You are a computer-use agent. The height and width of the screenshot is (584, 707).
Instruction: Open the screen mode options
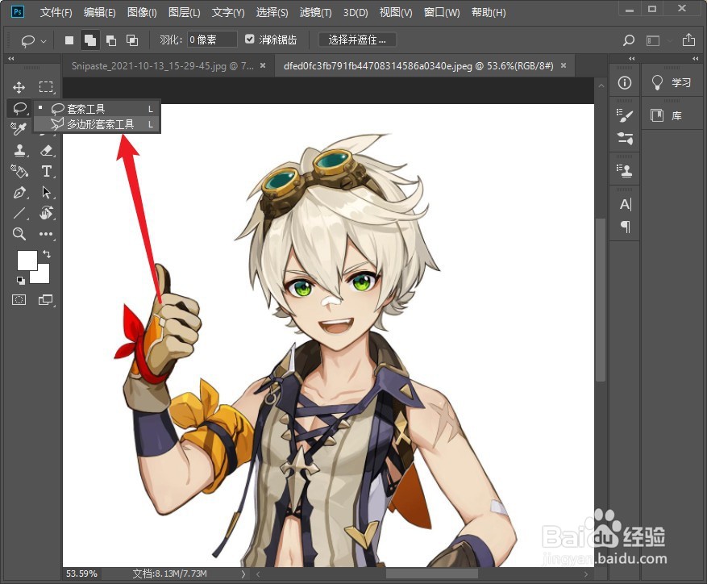45,300
